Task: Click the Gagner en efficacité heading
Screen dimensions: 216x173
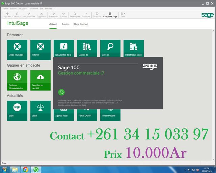Action: (24, 65)
